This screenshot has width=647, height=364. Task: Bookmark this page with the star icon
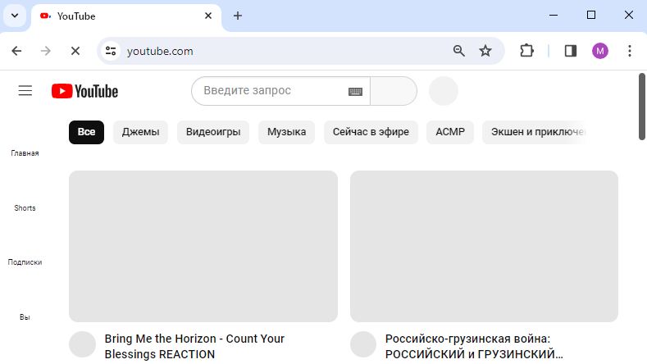[485, 51]
